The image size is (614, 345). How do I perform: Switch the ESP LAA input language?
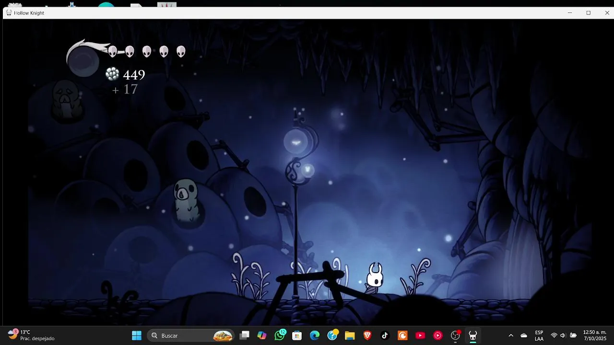coord(539,335)
